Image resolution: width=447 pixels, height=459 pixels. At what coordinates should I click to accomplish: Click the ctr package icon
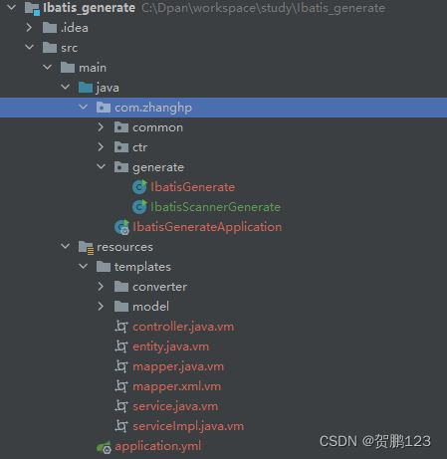pos(121,147)
